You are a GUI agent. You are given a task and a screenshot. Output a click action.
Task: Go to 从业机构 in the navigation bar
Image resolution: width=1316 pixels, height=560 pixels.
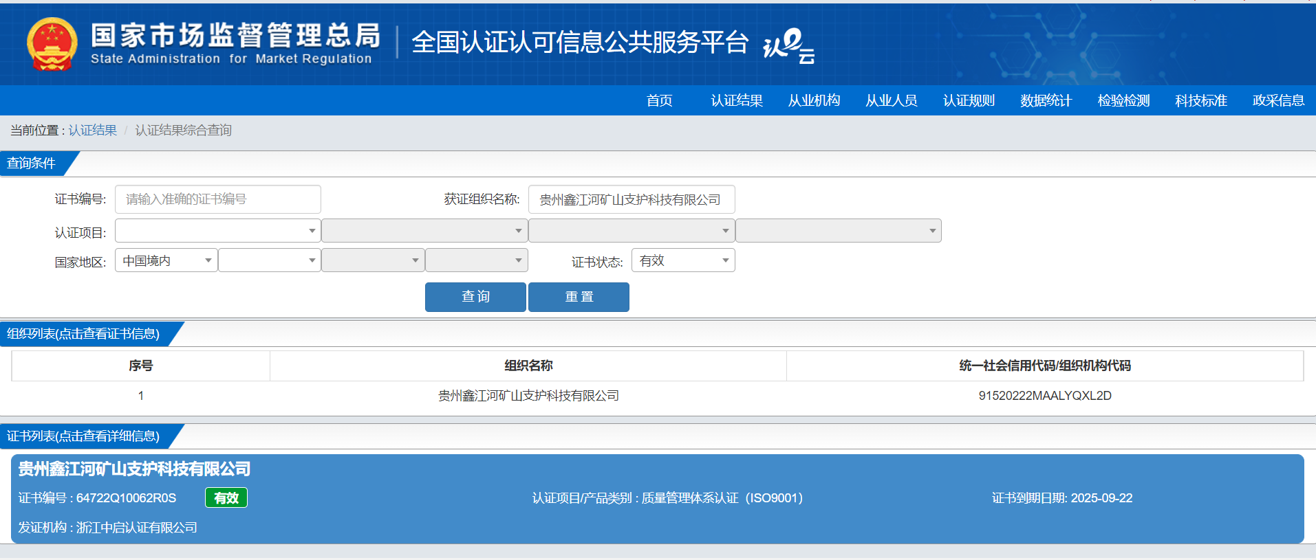(x=814, y=100)
